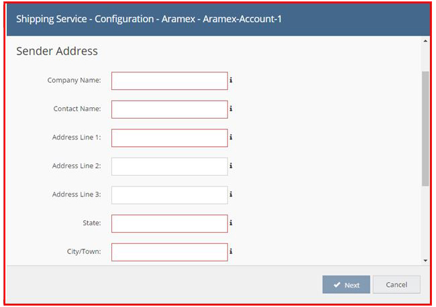Cancel the Aramex configuration dialog
Viewport: 436px width, 307px height.
click(396, 284)
